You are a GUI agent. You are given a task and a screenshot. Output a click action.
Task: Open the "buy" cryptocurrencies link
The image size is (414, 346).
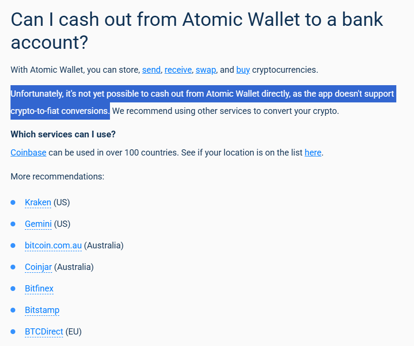click(243, 70)
